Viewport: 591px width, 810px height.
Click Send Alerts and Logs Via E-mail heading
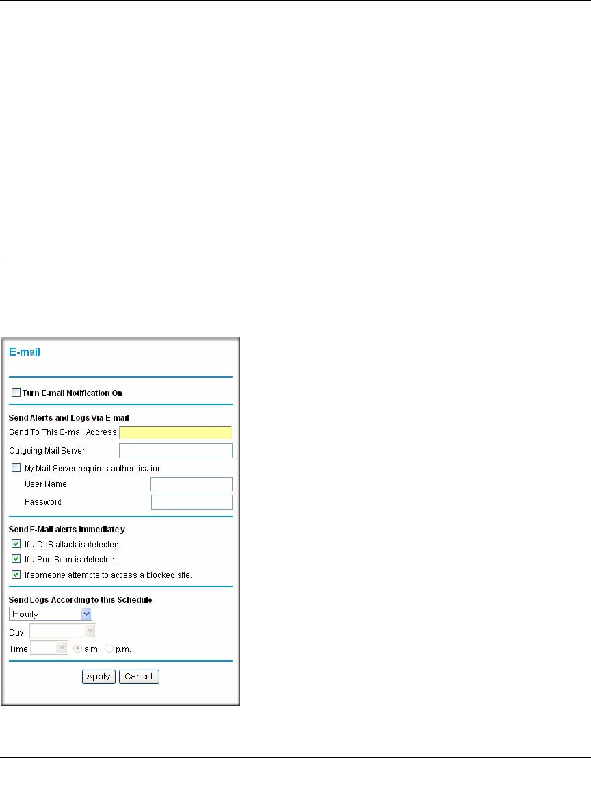pos(68,418)
